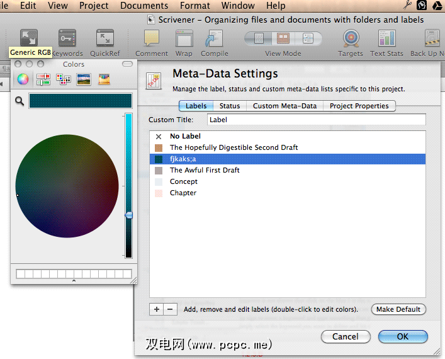The height and width of the screenshot is (359, 445).
Task: Click the Meta-Data Settings dialog icon
Action: (154, 81)
